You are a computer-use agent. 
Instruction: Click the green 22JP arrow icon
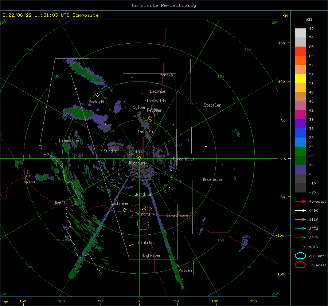click(300, 238)
